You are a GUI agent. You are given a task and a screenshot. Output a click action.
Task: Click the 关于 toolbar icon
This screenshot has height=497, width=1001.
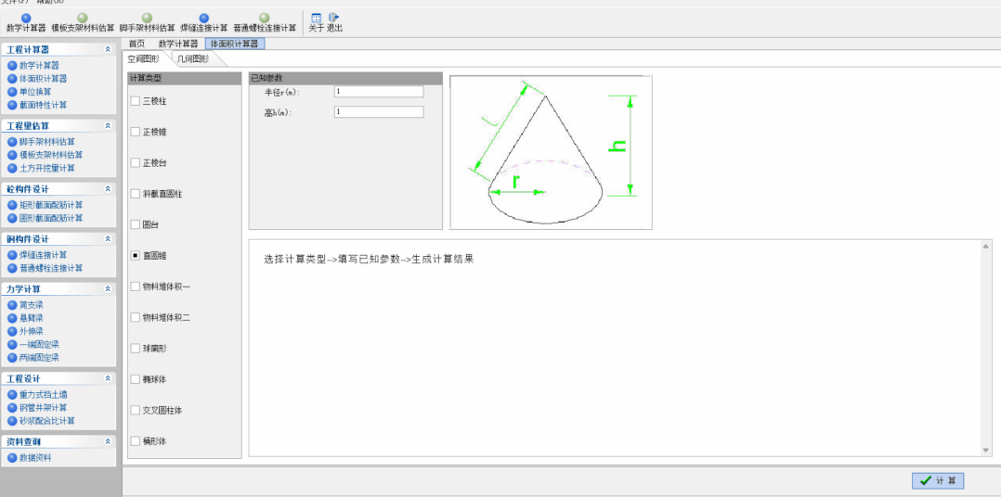(317, 18)
